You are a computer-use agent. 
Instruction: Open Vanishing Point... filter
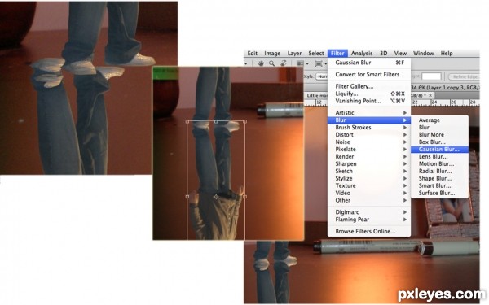tap(369, 101)
